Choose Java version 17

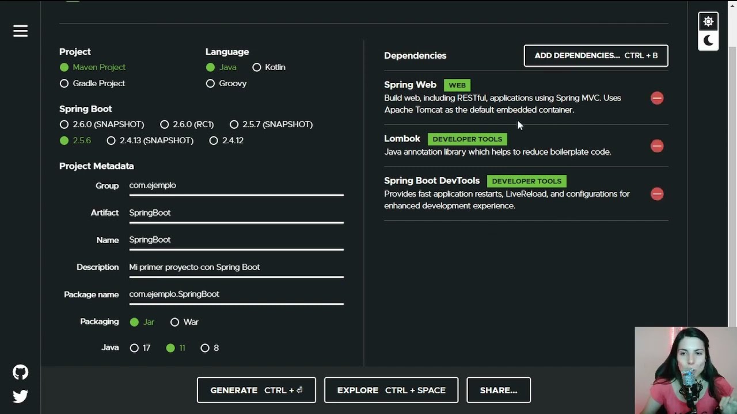tap(140, 348)
